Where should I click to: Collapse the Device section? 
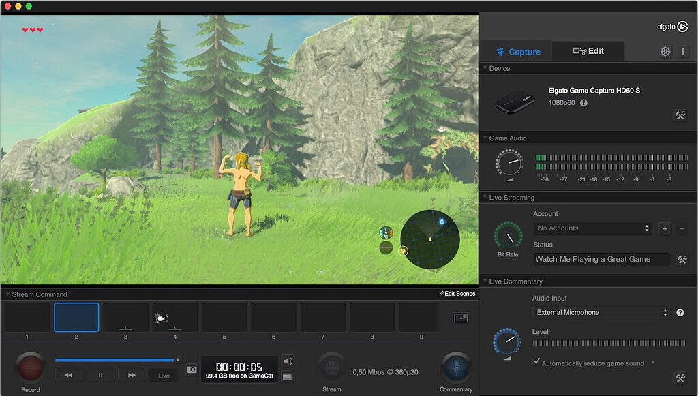pos(485,68)
